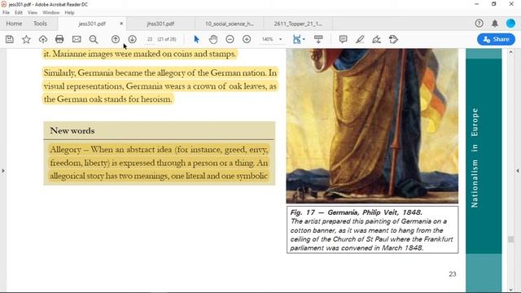Expand the right tools pane arrow
The height and width of the screenshot is (293, 521).
point(518,171)
